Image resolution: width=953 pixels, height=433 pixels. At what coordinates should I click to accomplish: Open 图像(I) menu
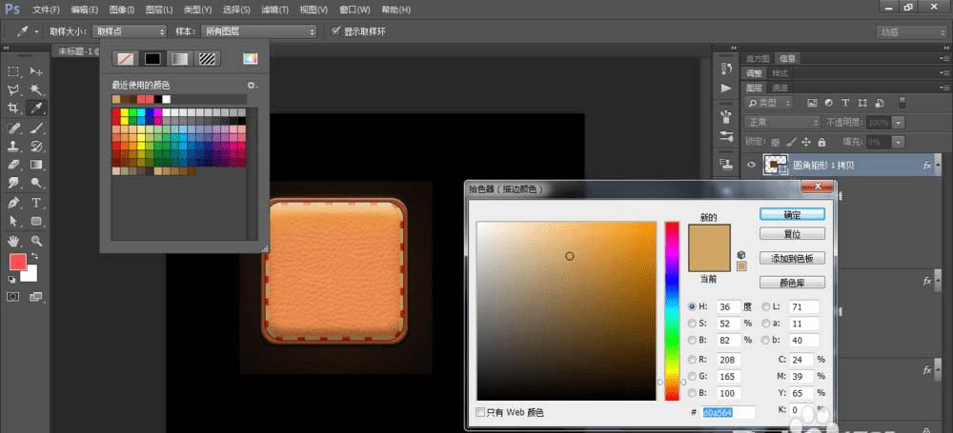[122, 10]
